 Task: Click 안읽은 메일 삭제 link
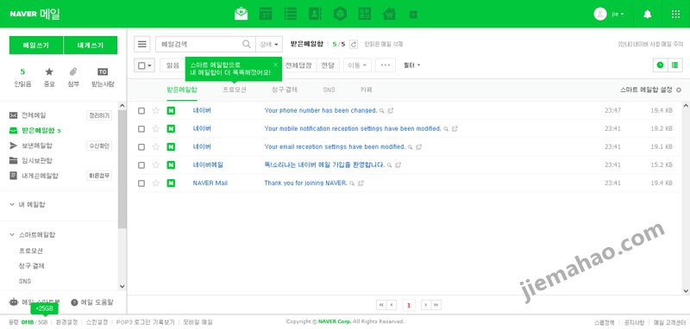[383, 44]
